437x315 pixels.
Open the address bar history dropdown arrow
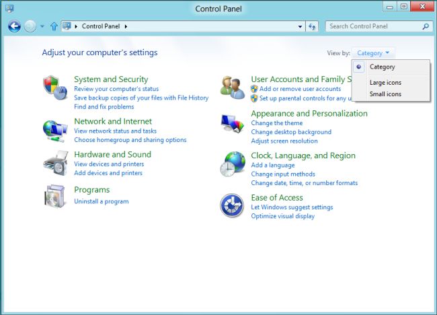[x=300, y=26]
